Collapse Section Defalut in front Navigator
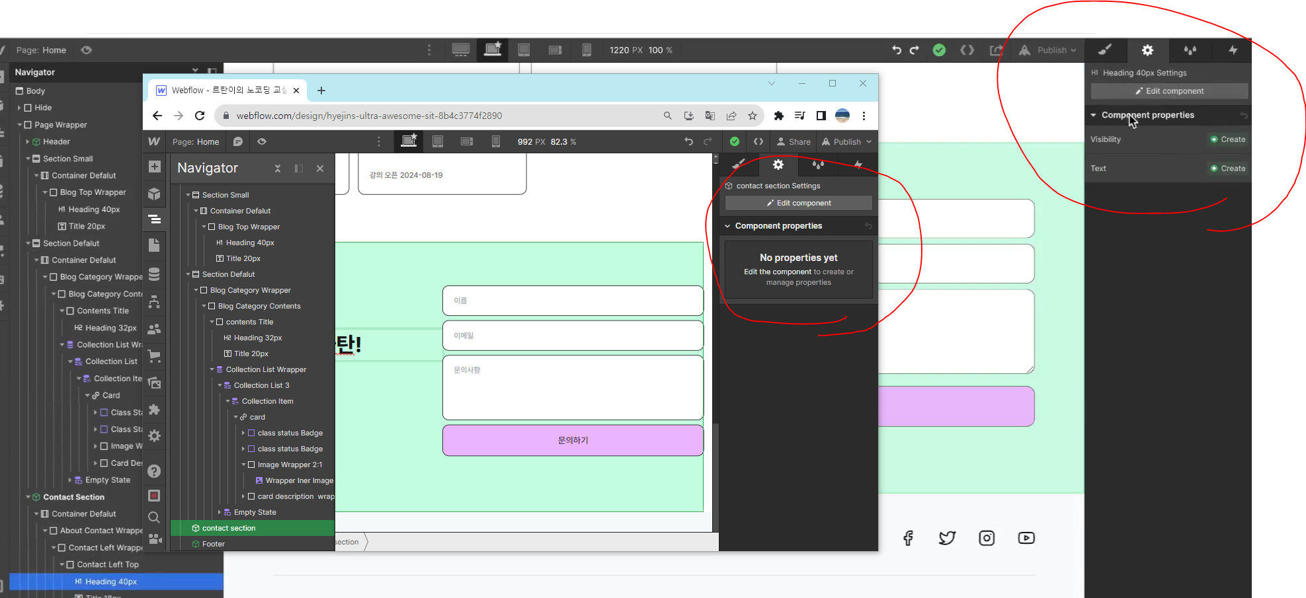The width and height of the screenshot is (1306, 598). point(188,274)
